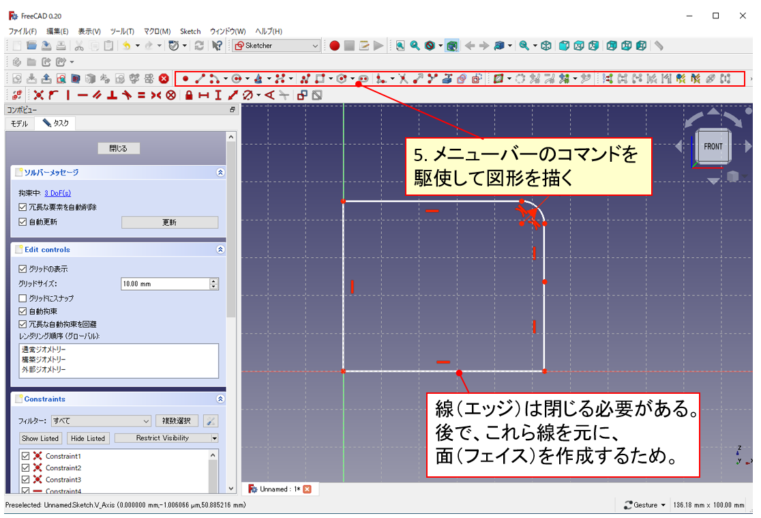Click the 閉じる button
This screenshot has height=518, width=761.
(119, 148)
